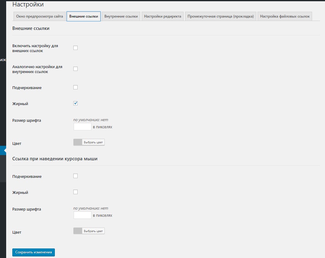The width and height of the screenshot is (325, 258).
Task: Check «Жирный» in the hover section
Action: click(75, 192)
